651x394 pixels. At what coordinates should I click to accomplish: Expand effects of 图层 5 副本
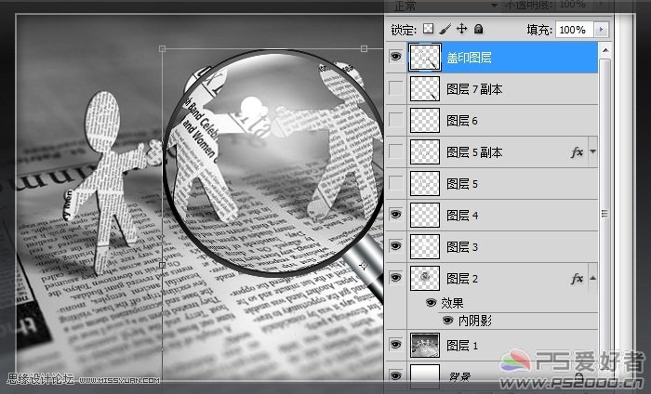pyautogui.click(x=593, y=151)
